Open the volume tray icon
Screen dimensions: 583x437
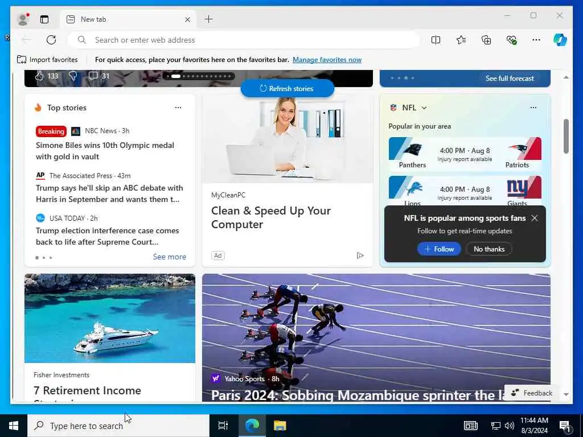510,426
